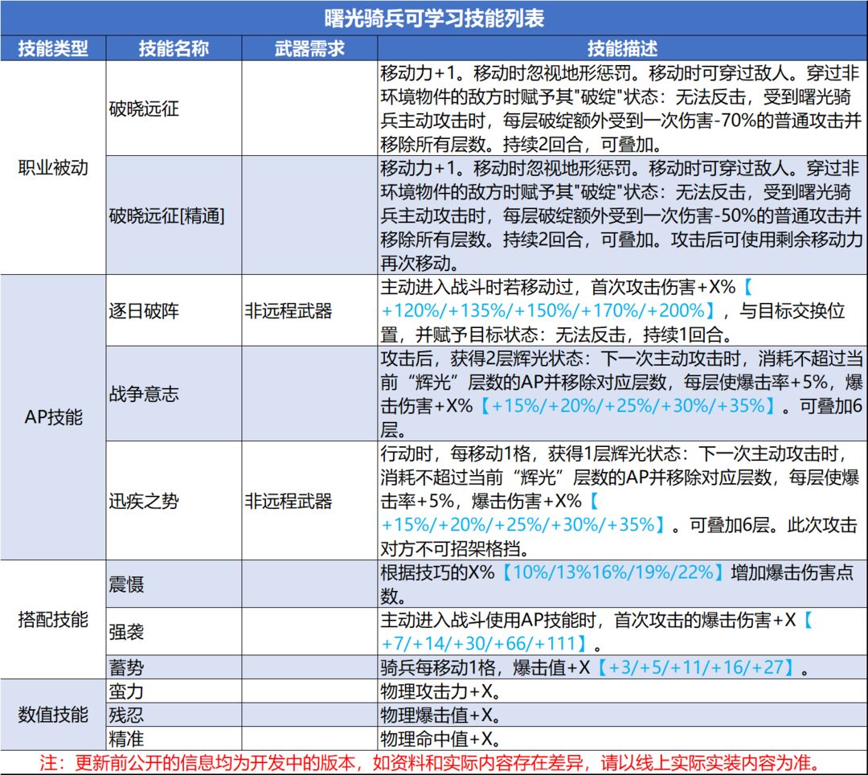
Task: Click the AP技能 category cell
Action: point(53,416)
